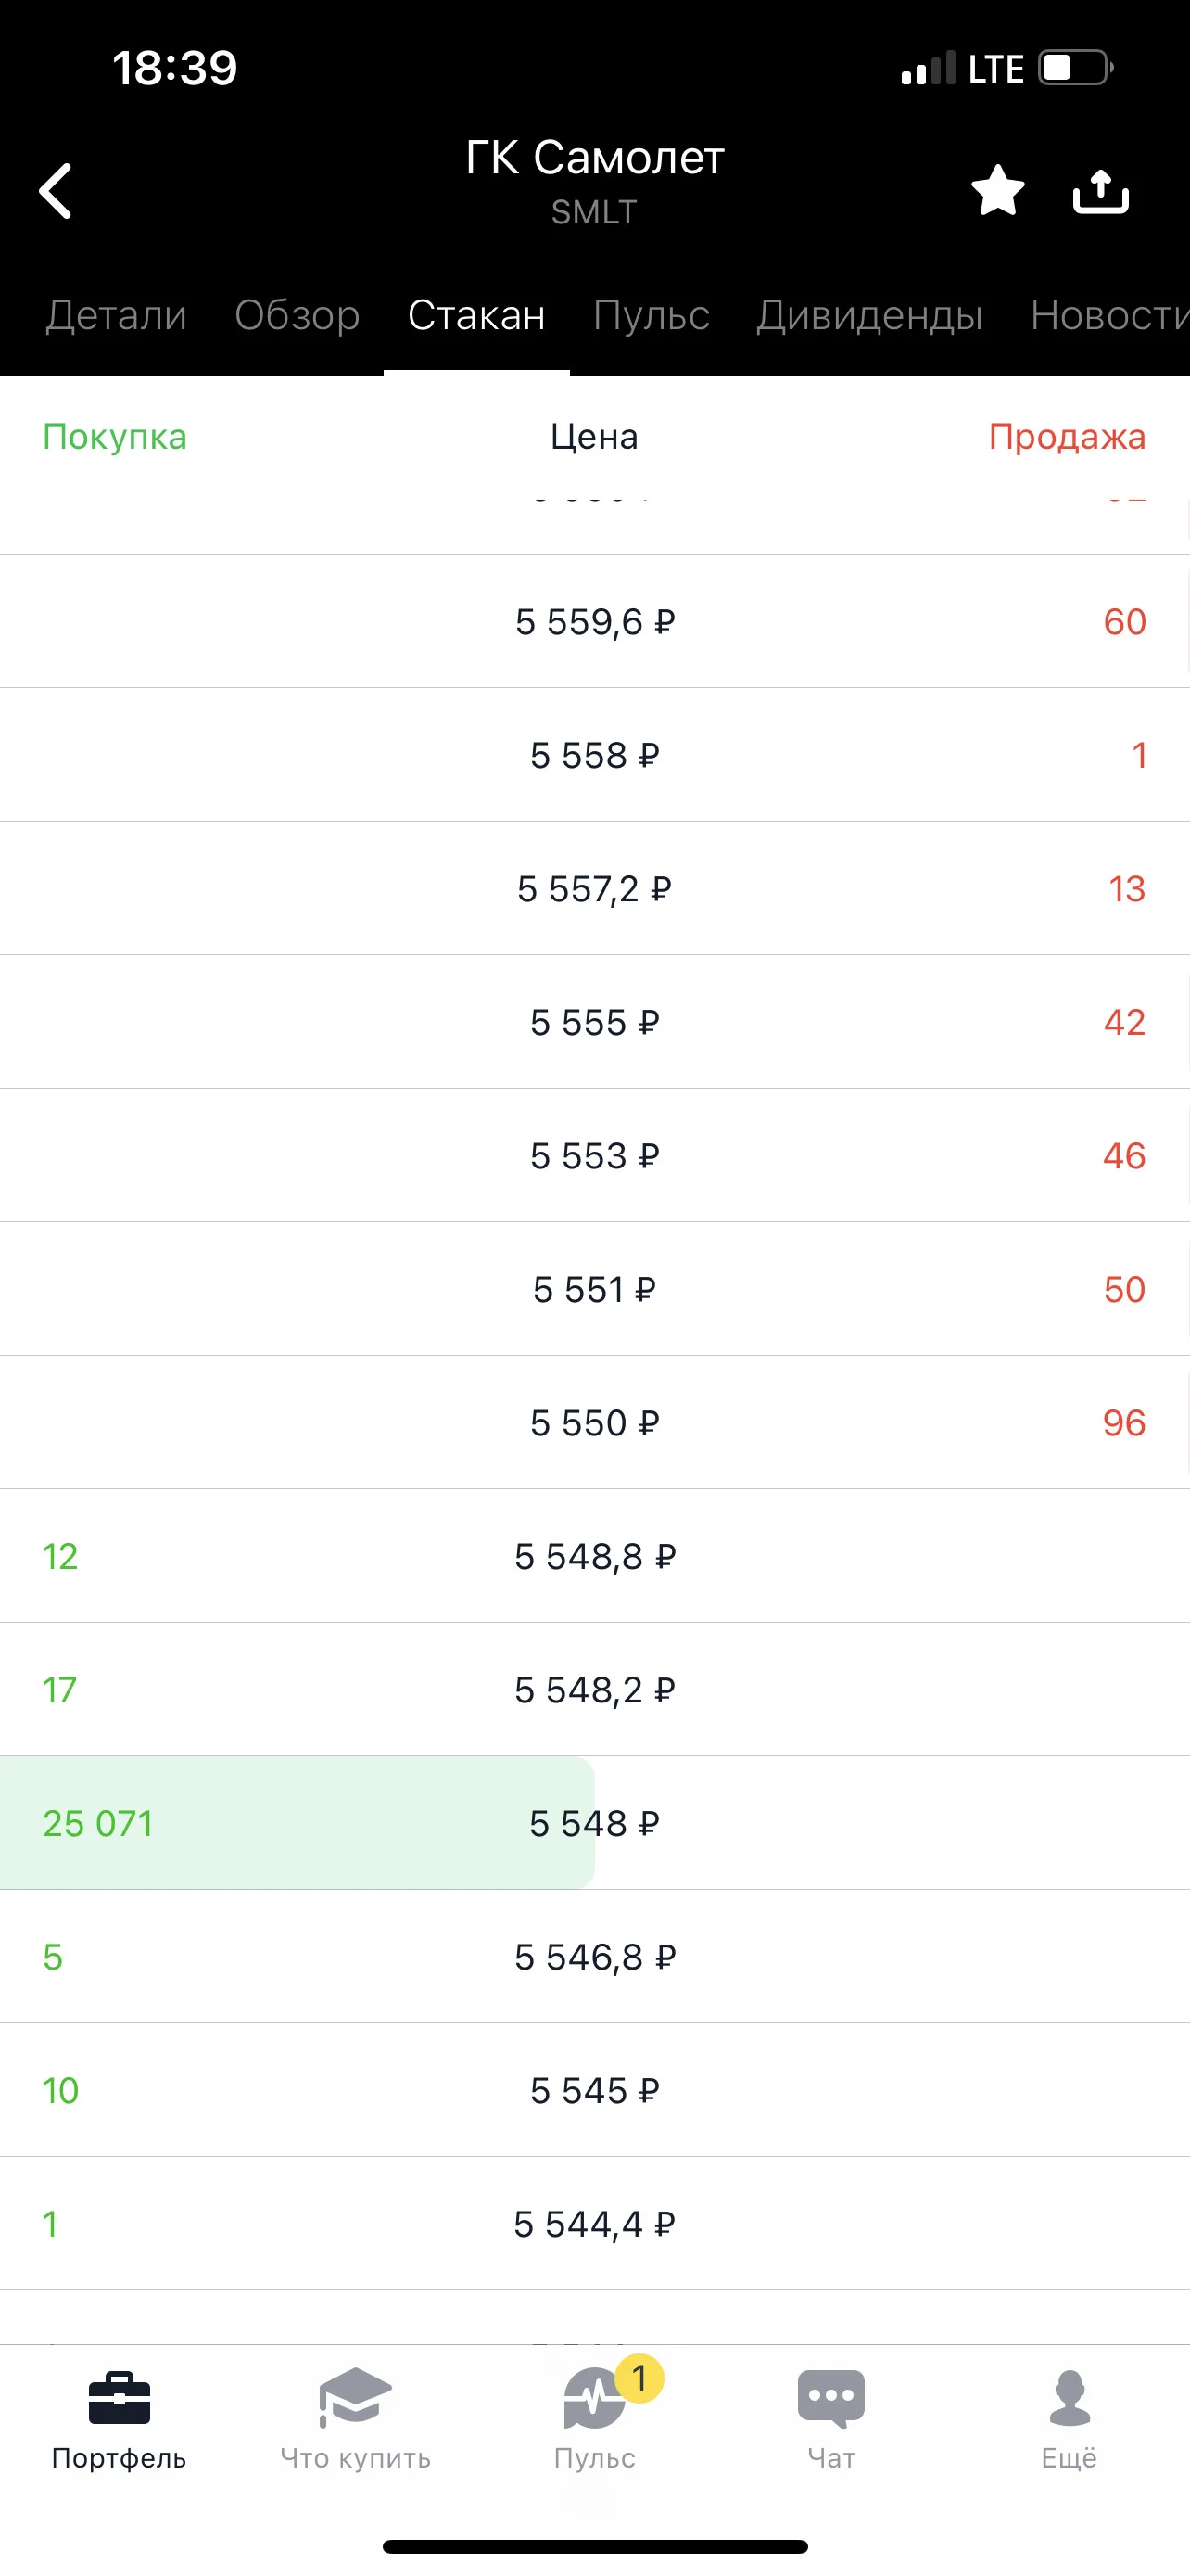Tap the 5 548,8 ₽ buy price row
The image size is (1190, 2576).
(594, 1556)
